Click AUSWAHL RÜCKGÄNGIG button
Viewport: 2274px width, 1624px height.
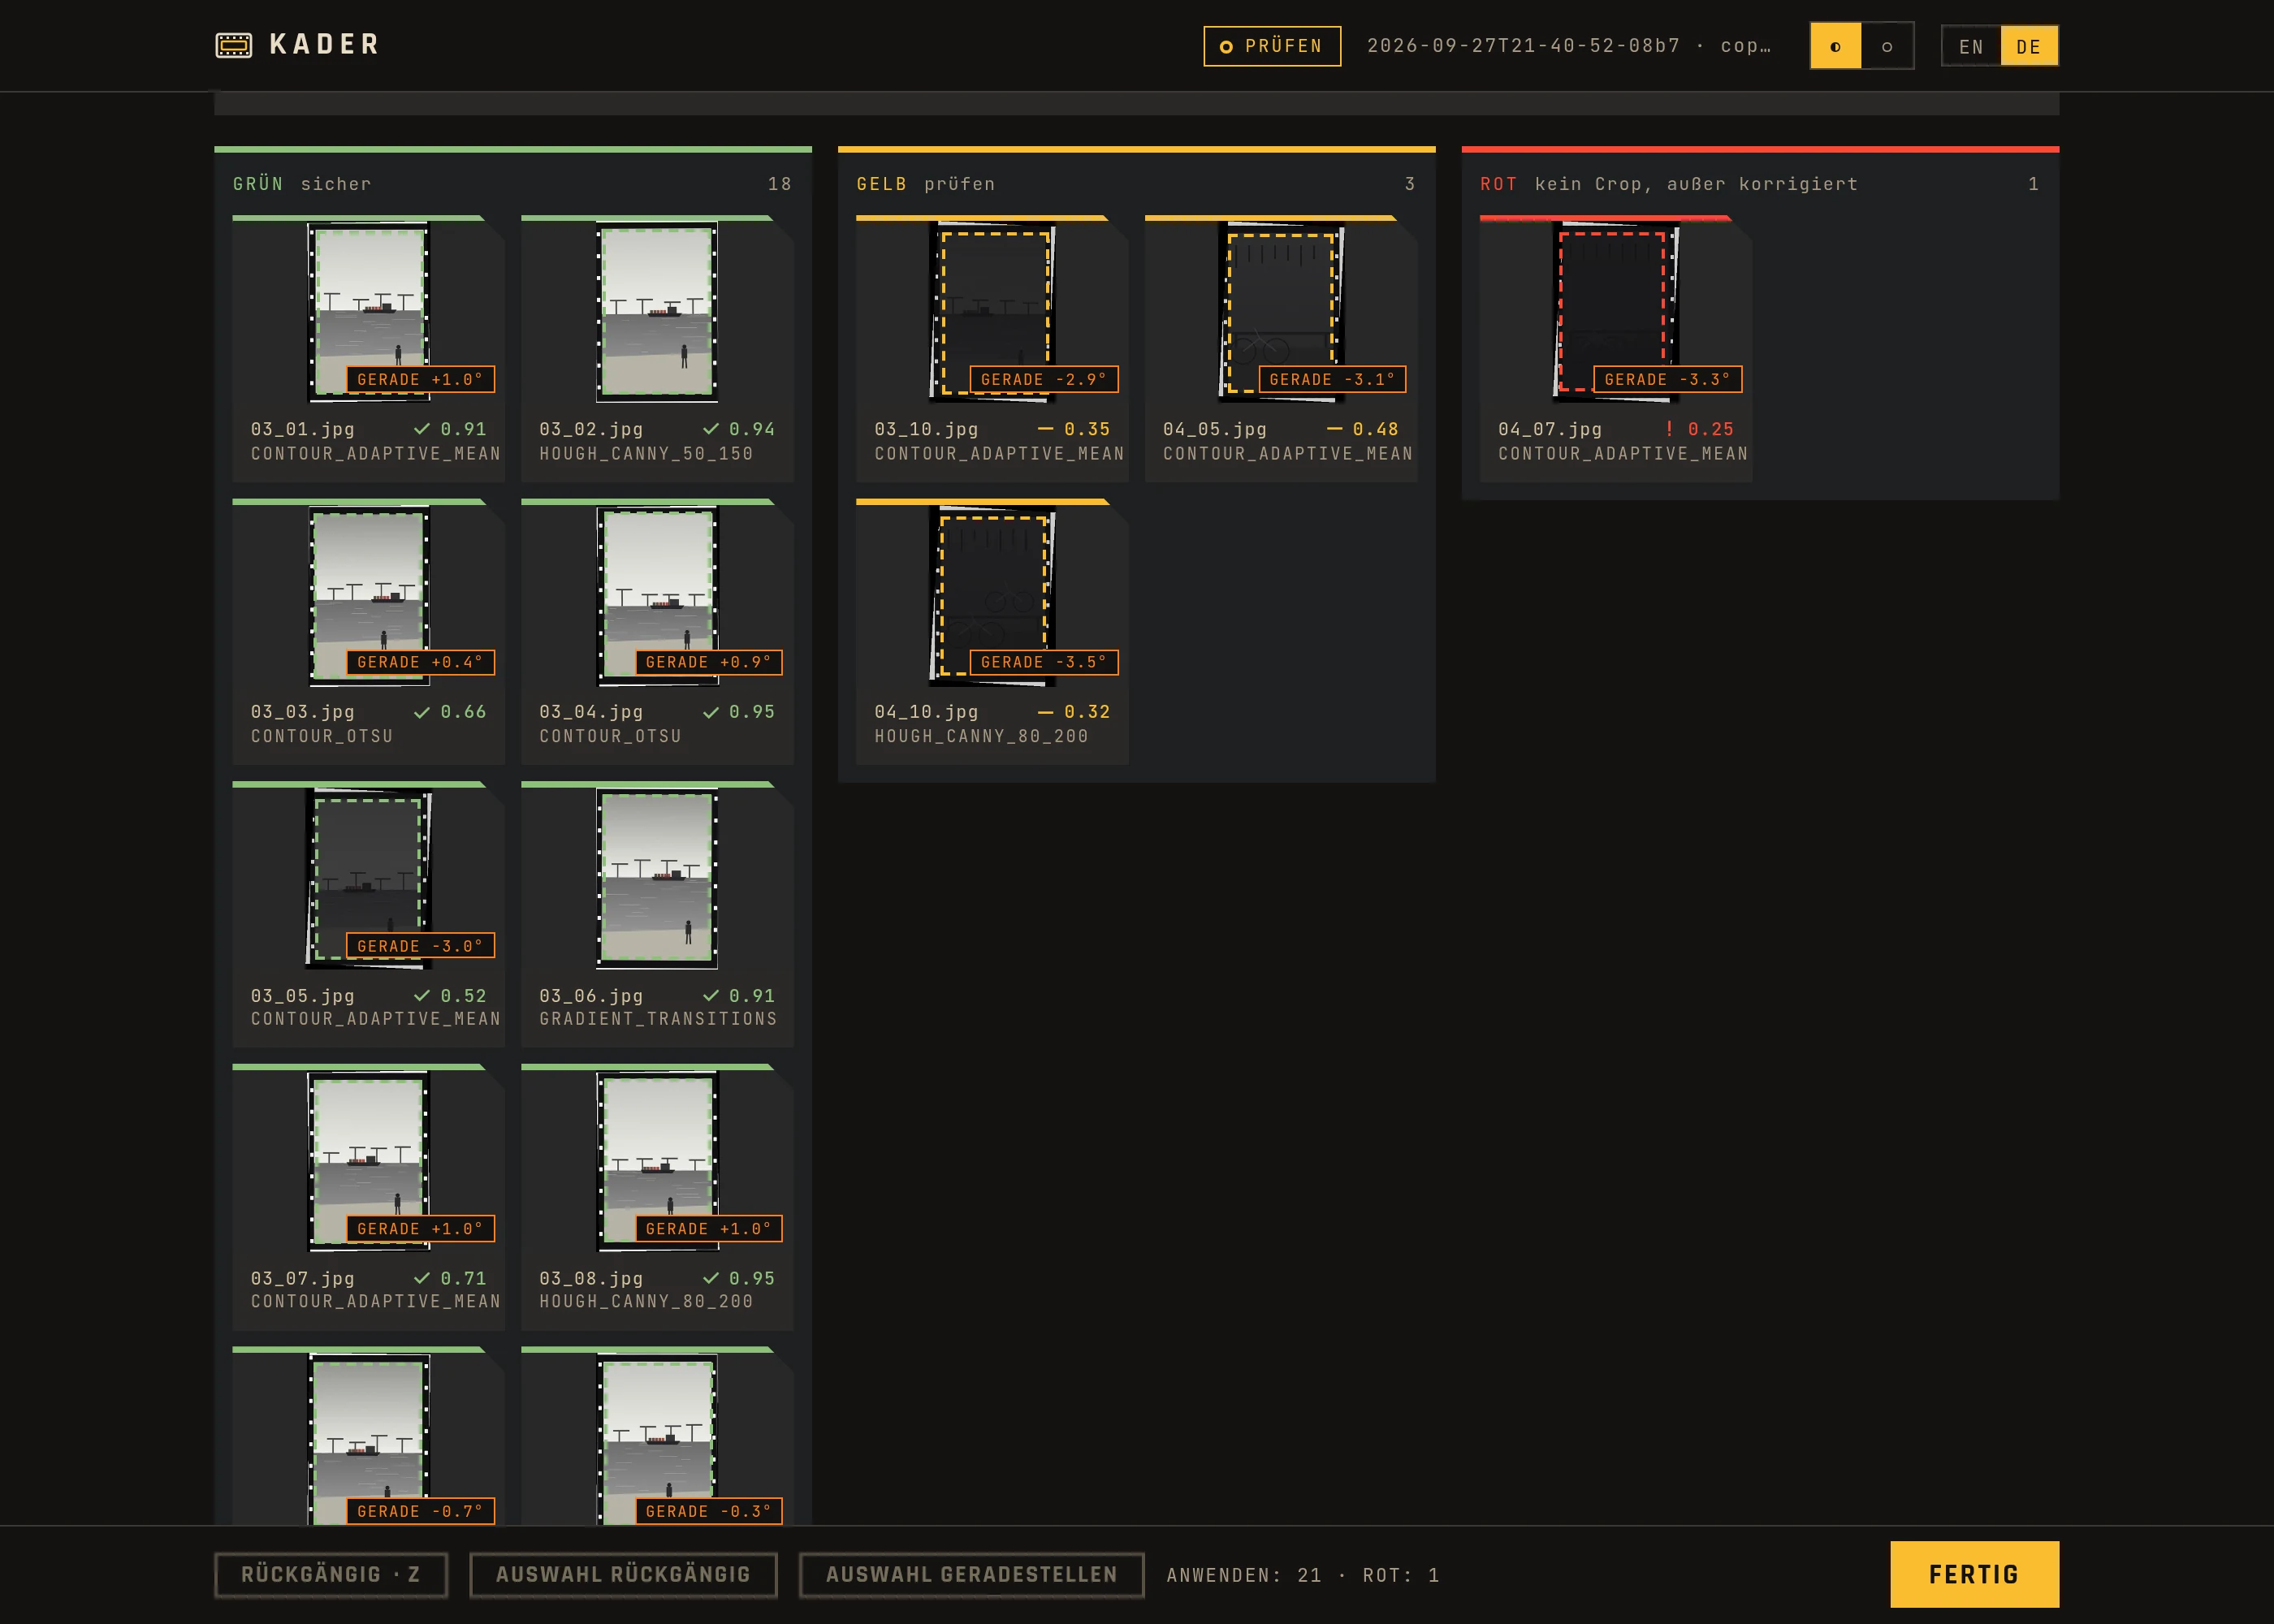[x=623, y=1574]
